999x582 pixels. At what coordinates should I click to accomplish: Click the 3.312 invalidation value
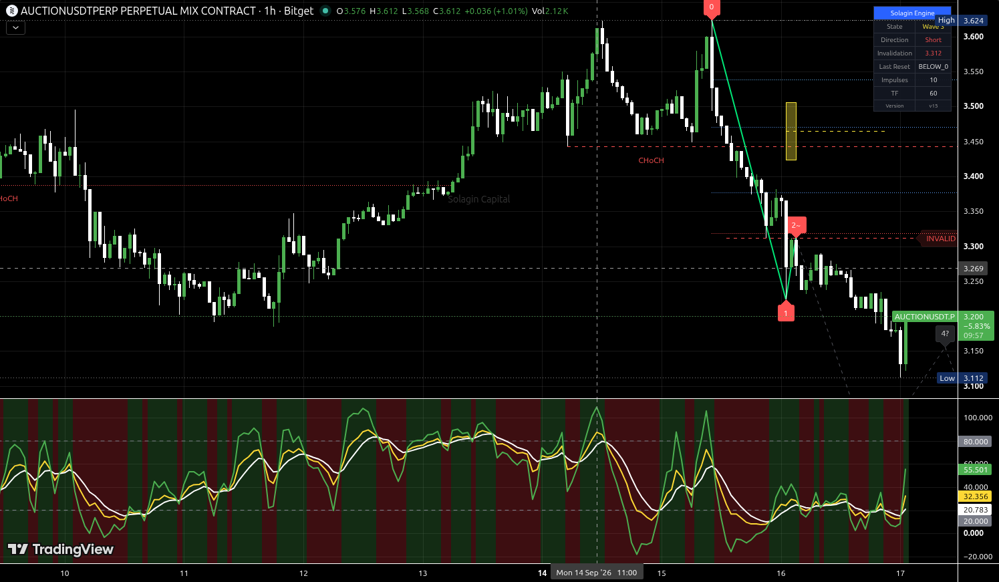(933, 53)
